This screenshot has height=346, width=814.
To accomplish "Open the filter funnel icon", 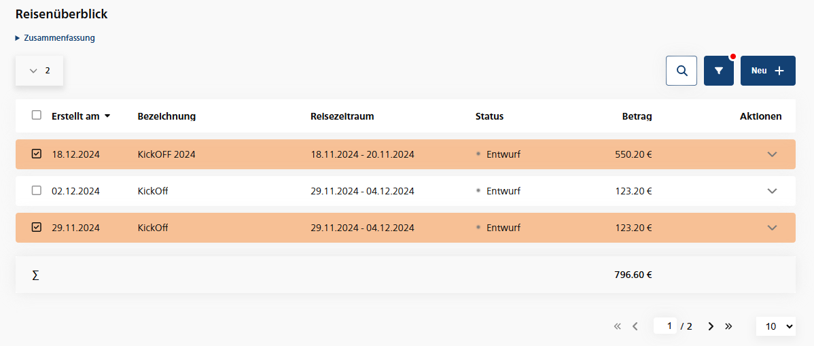I will point(719,71).
